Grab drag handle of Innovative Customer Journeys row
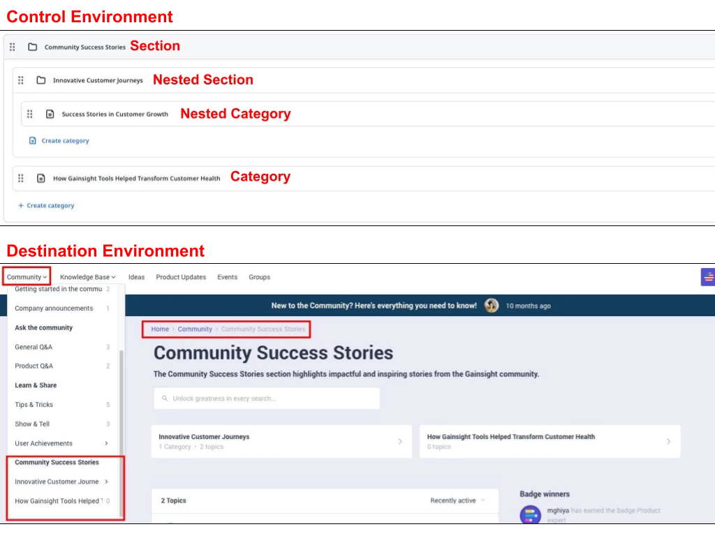The width and height of the screenshot is (715, 536). pyautogui.click(x=20, y=80)
